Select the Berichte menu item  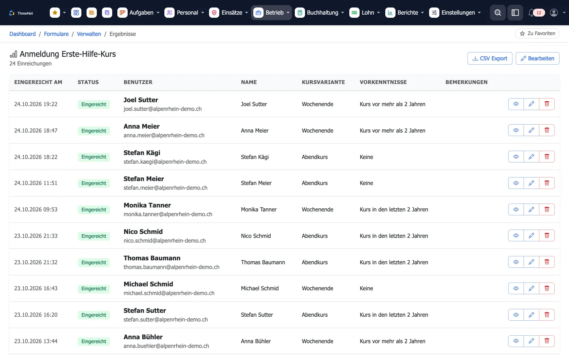pyautogui.click(x=405, y=13)
